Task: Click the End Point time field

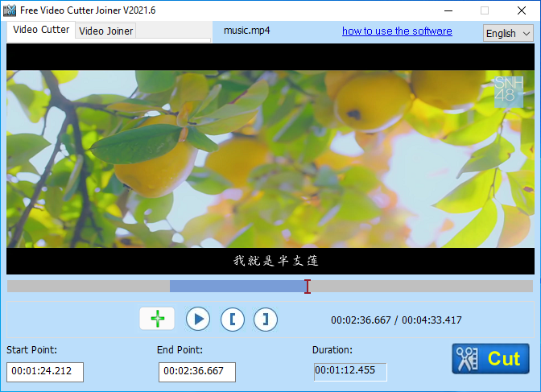Action: [x=197, y=372]
